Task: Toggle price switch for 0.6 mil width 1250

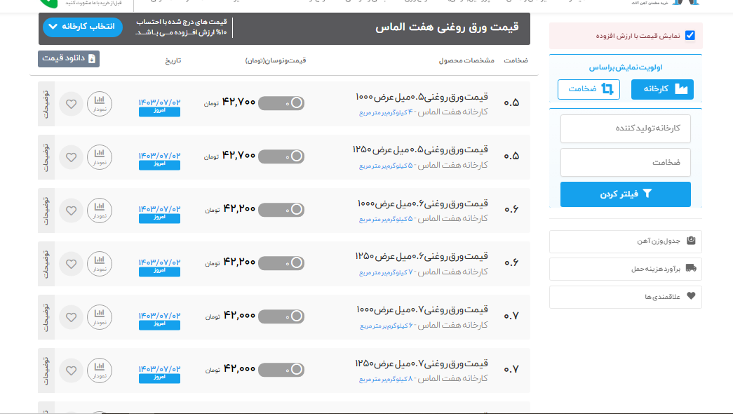Action: tap(281, 263)
